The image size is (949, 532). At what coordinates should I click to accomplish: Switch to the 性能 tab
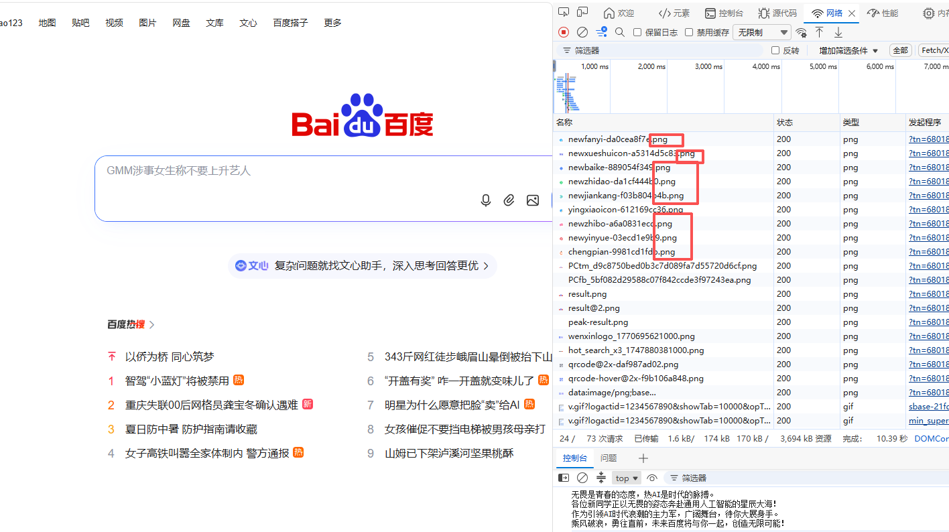(x=883, y=13)
